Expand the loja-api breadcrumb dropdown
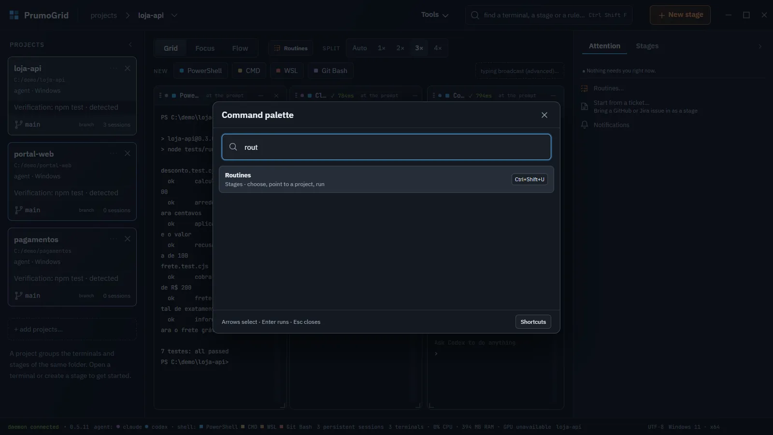Viewport: 773px width, 435px height. click(174, 15)
